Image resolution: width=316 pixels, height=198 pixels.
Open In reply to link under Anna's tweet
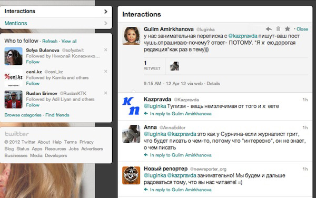(181, 155)
